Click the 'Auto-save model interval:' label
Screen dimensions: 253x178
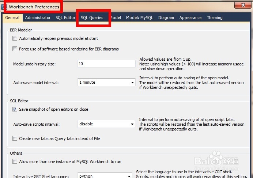(36, 83)
